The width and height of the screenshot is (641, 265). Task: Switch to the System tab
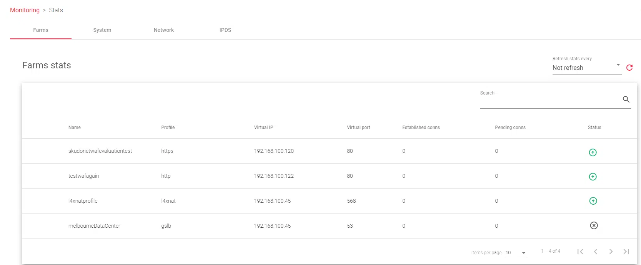tap(102, 30)
